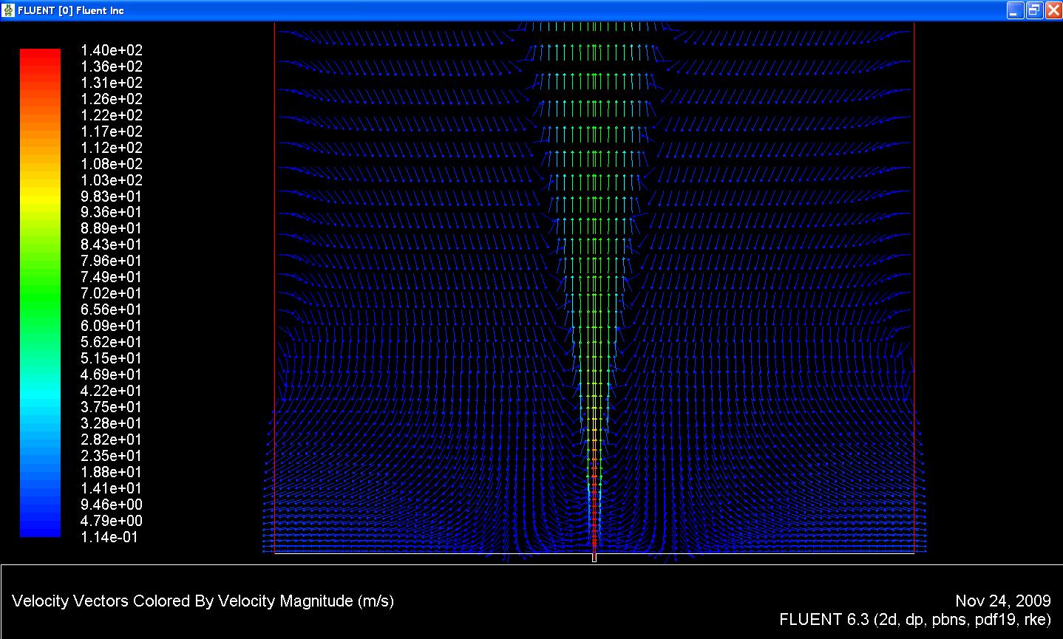Screen dimensions: 1063x639
Task: Restore down the FLUENT window
Action: point(1034,10)
